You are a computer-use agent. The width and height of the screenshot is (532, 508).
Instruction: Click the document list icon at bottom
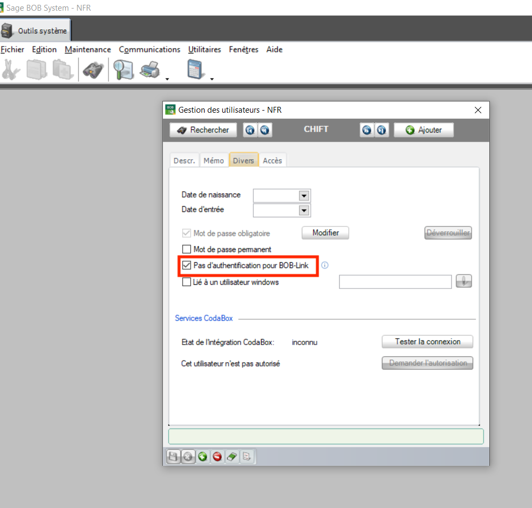(247, 456)
